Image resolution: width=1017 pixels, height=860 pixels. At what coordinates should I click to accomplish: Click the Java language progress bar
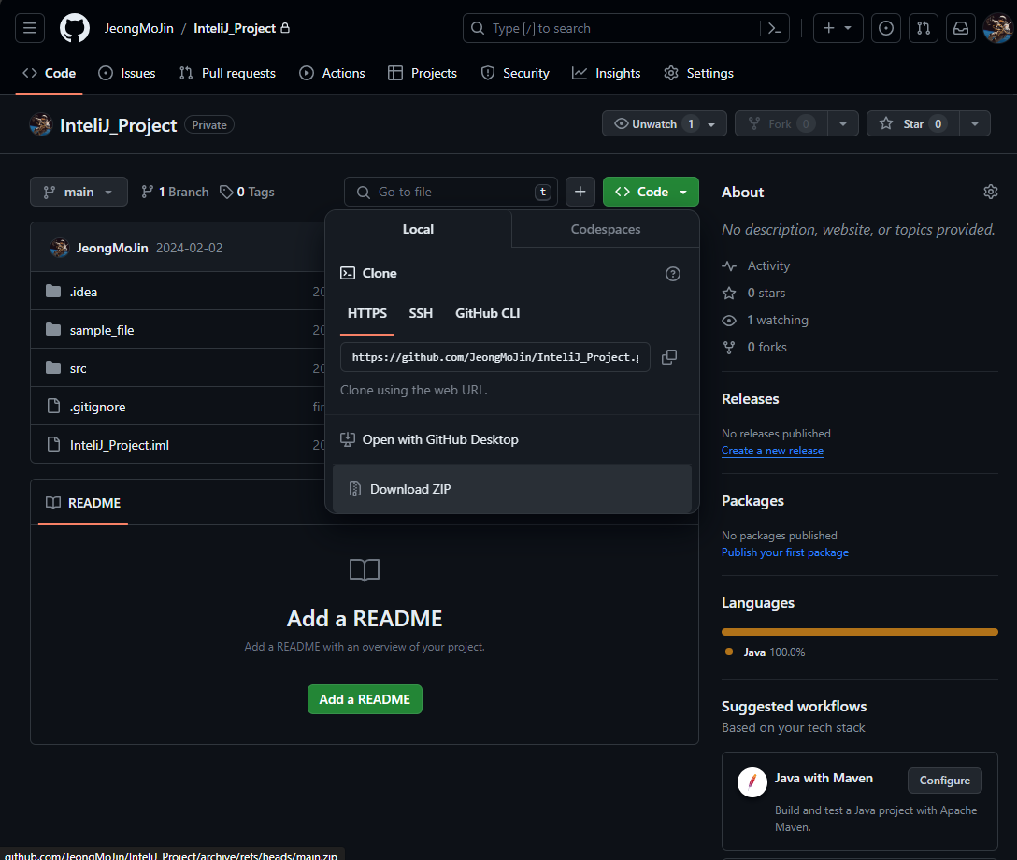[x=859, y=632]
